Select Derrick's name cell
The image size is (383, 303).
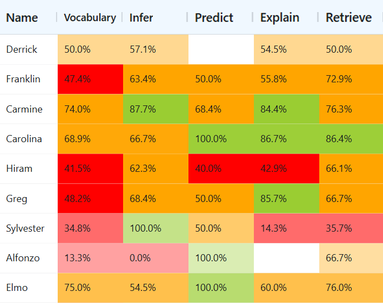click(22, 49)
